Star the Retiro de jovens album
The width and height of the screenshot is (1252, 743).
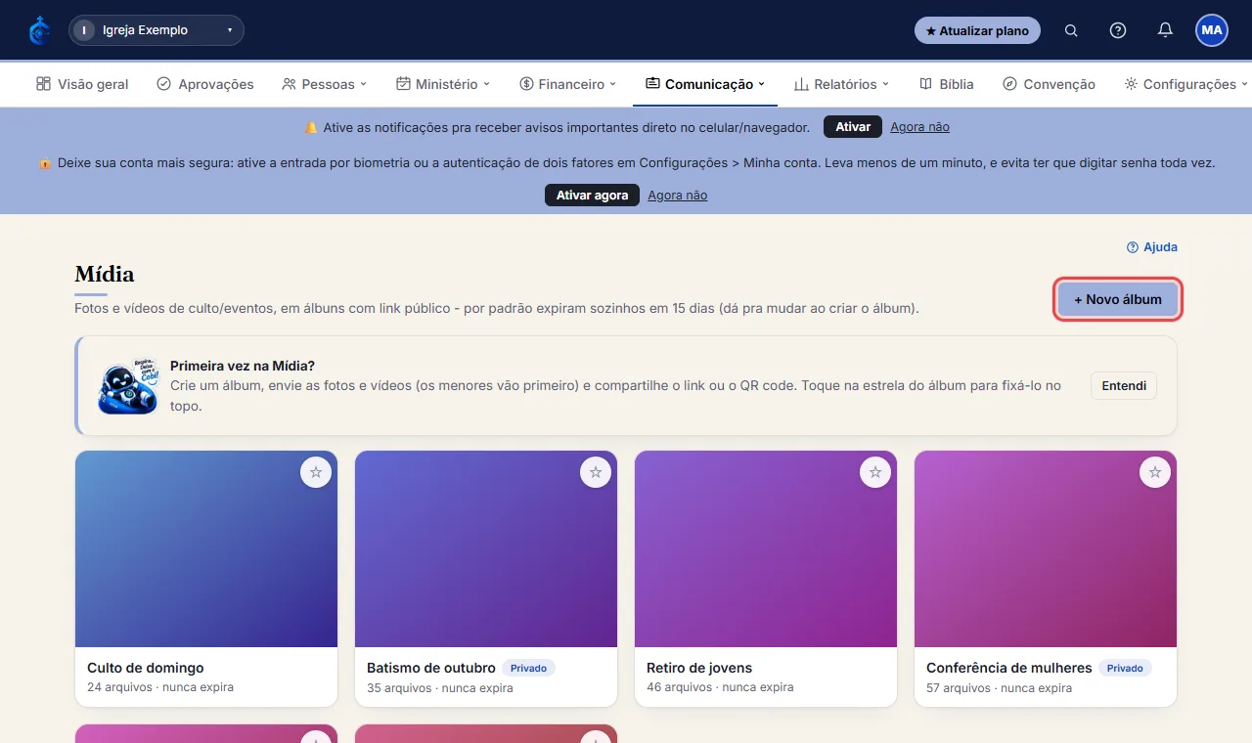pyautogui.click(x=875, y=472)
